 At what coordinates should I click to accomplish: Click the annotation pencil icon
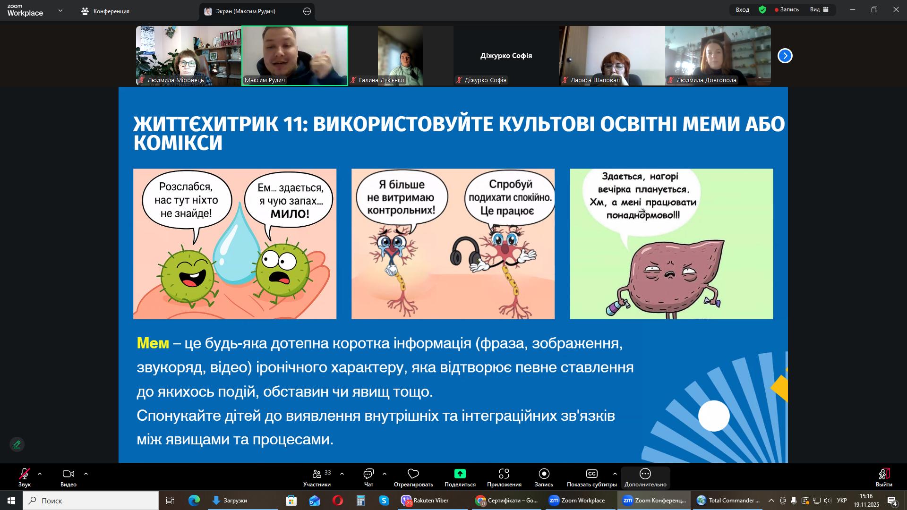coord(17,445)
